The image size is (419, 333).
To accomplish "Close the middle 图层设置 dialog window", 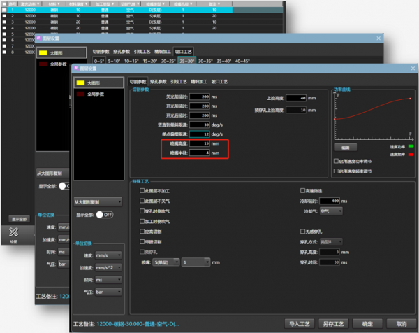I will point(378,38).
